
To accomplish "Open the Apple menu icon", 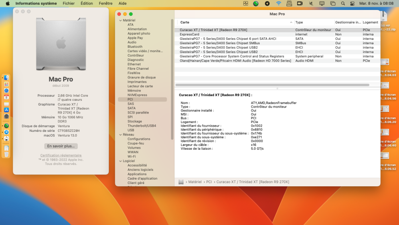I will [x=8, y=3].
